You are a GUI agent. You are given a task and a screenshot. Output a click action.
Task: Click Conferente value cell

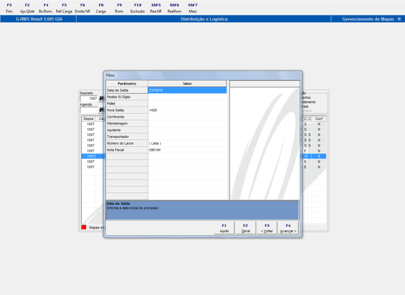point(187,117)
